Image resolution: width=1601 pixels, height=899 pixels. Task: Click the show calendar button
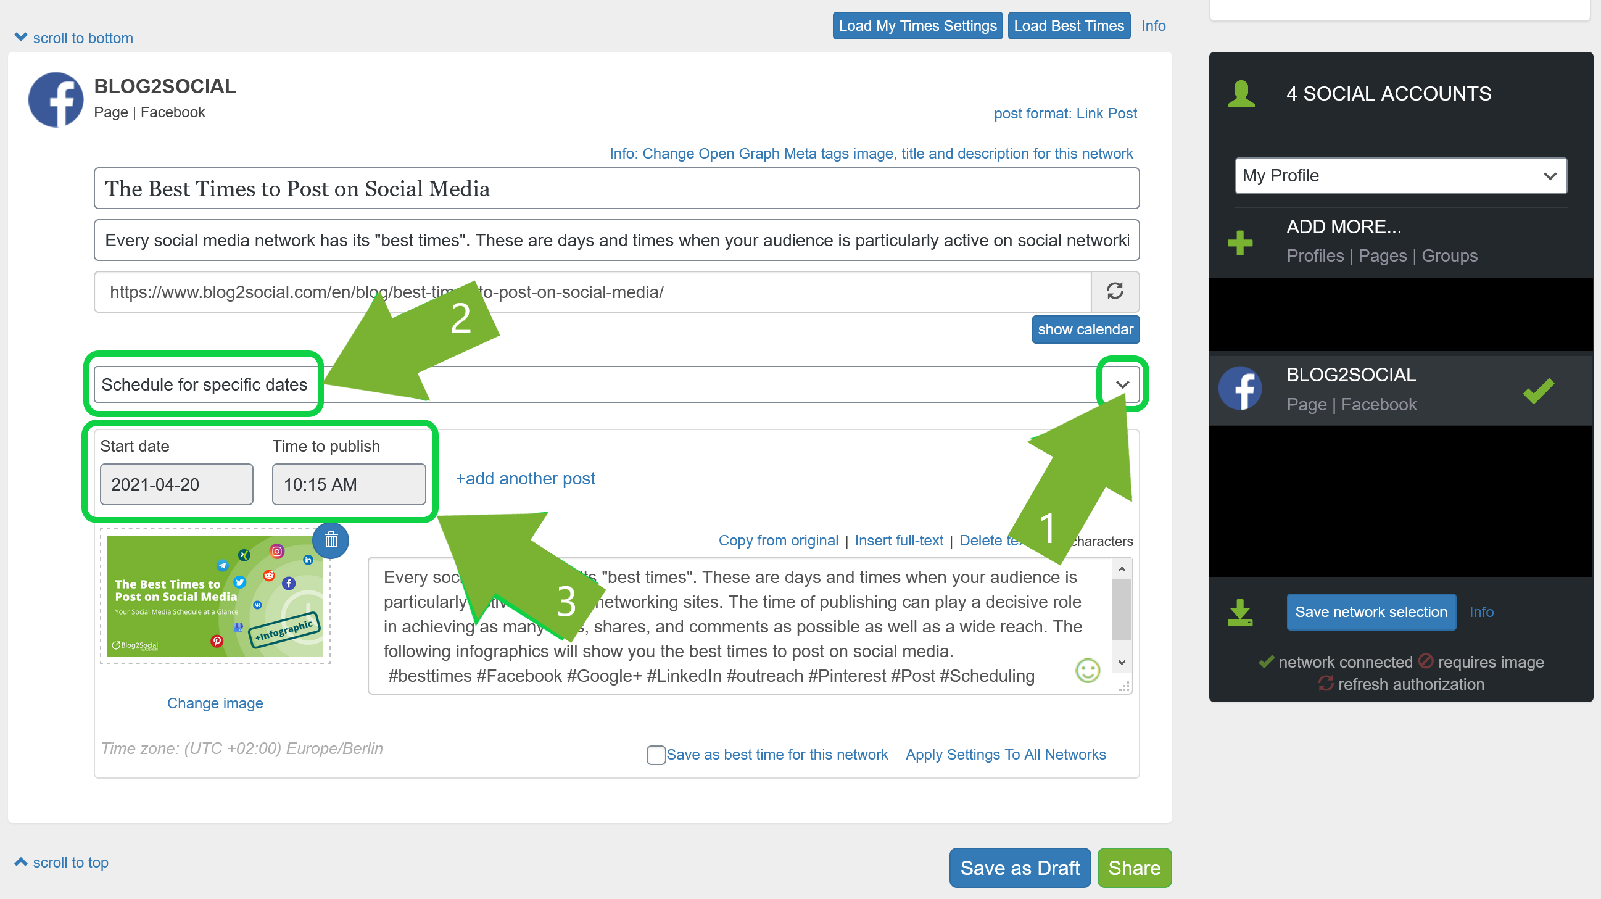pos(1085,329)
